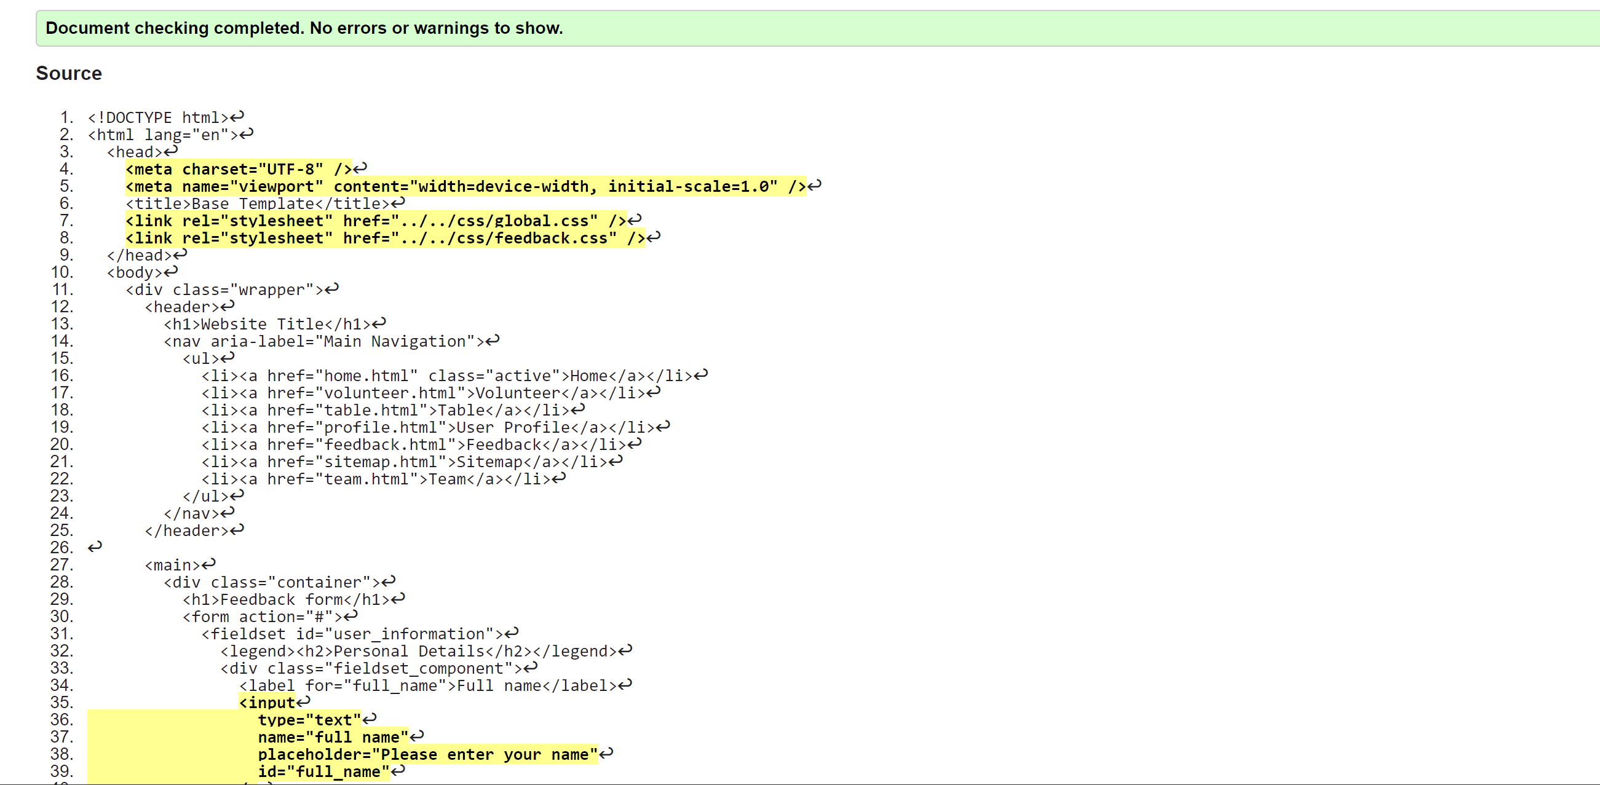Click the newline arrow after the closing header tag
This screenshot has width=1600, height=785.
[x=237, y=530]
